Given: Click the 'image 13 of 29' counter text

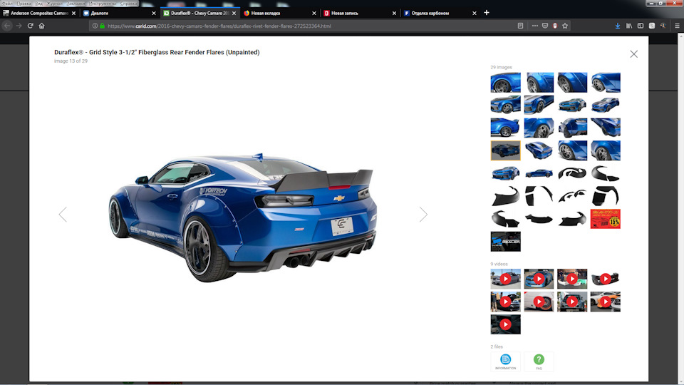Looking at the screenshot, I should point(71,61).
